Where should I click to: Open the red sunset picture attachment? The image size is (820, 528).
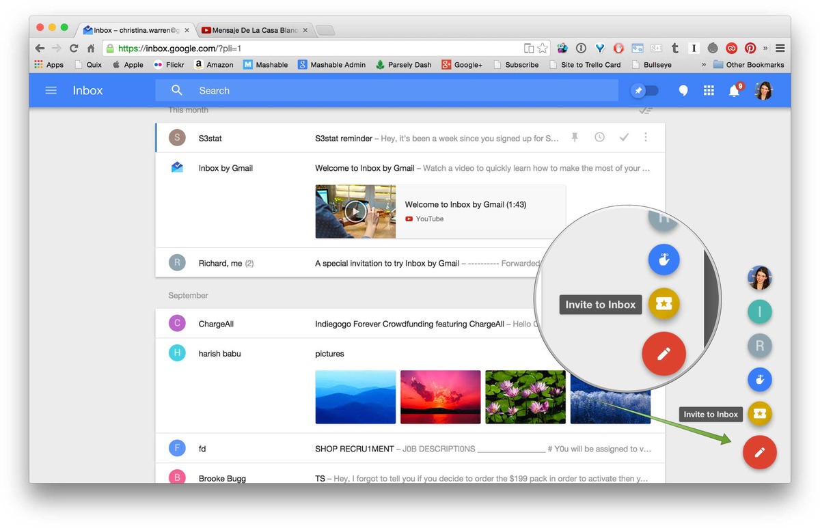440,397
